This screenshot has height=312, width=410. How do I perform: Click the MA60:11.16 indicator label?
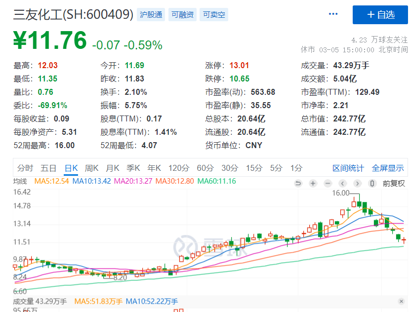(x=216, y=181)
